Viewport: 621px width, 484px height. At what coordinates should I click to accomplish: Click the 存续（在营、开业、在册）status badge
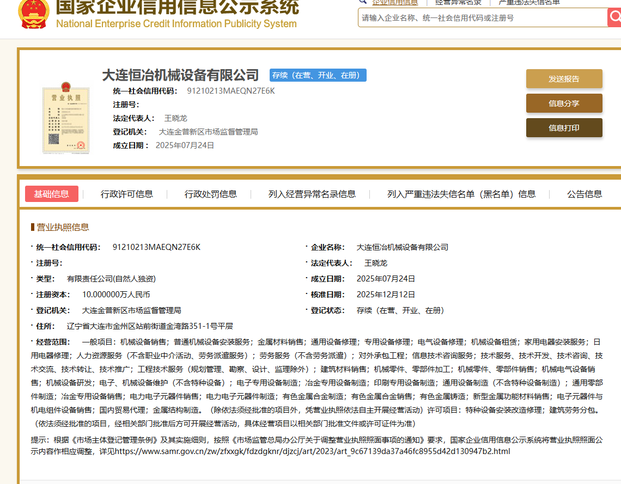pos(318,75)
